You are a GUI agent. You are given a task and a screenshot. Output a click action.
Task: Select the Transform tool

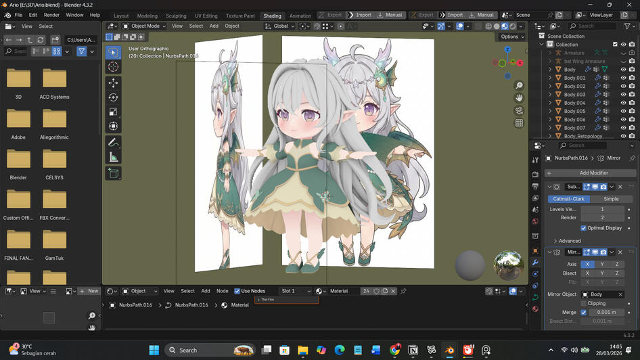point(114,126)
